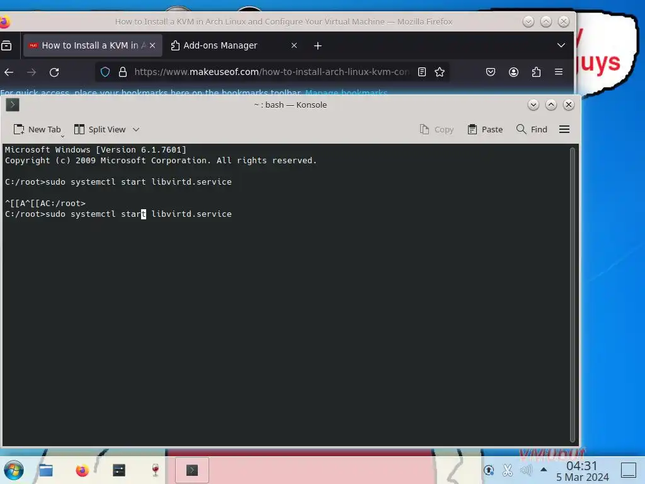Open a new tab in Konsole

[37, 129]
